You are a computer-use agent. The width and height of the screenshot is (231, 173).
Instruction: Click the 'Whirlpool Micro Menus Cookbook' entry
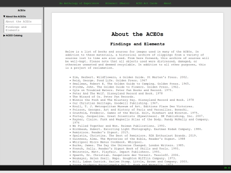coord(108,142)
